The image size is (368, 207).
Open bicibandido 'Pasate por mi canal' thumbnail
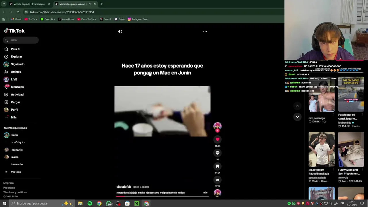[351, 95]
